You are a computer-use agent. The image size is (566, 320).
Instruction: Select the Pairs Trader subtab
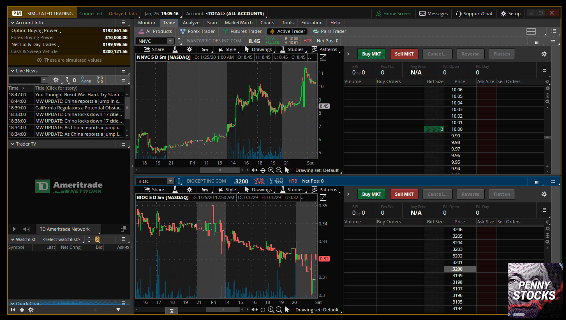[329, 31]
